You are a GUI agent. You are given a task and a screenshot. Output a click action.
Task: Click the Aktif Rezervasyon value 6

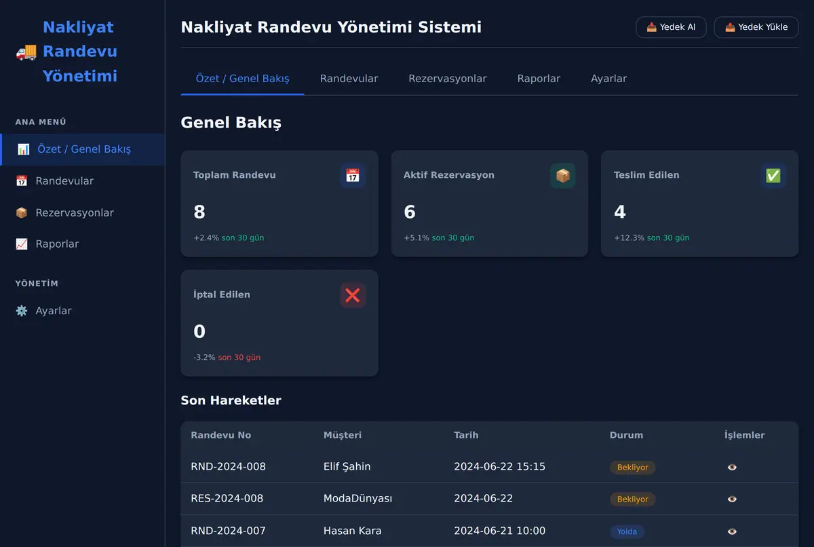click(x=410, y=212)
